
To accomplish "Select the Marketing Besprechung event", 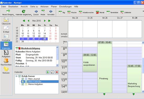I will point(134,79).
